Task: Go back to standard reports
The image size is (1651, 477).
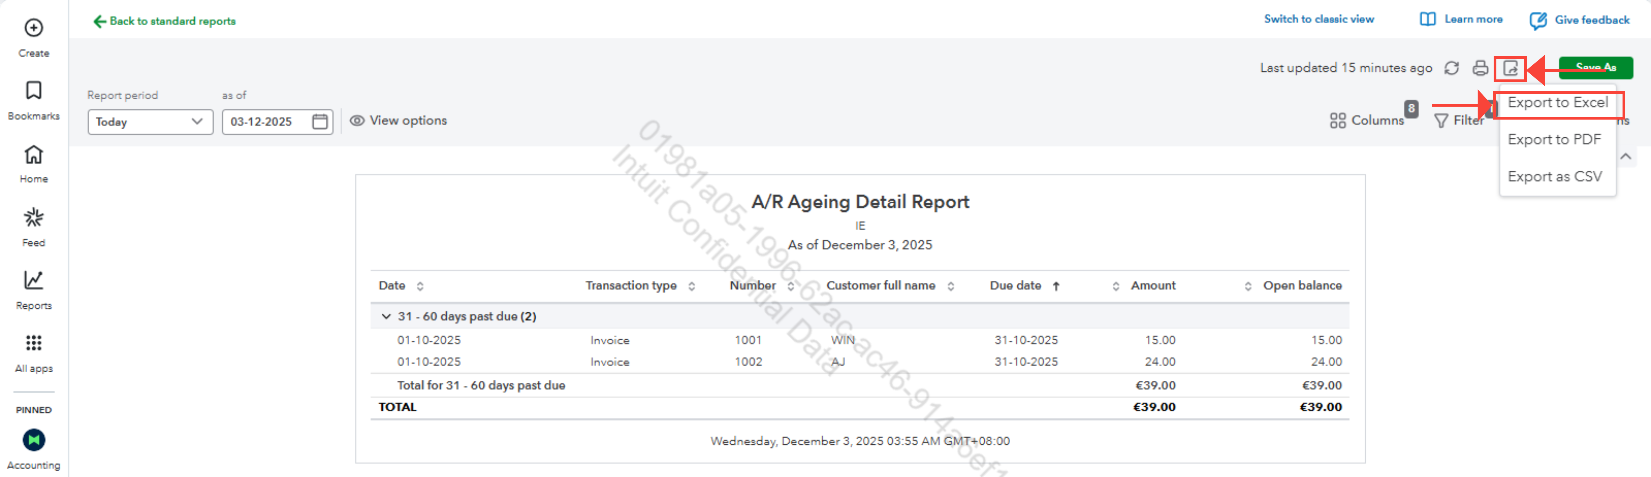Action: [x=165, y=21]
